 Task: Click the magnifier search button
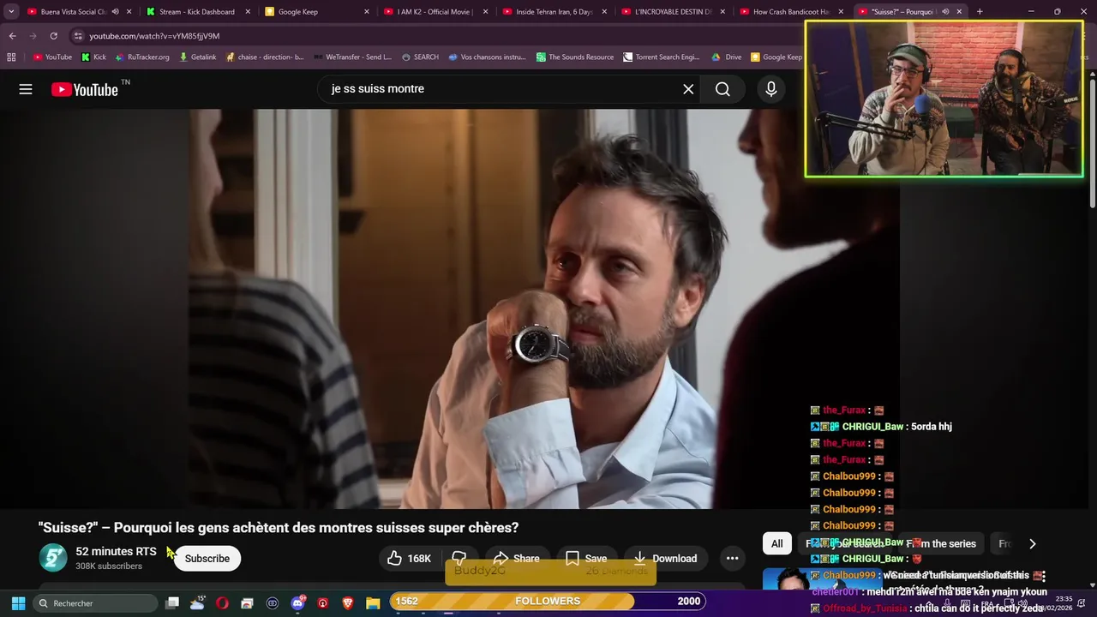pos(722,89)
